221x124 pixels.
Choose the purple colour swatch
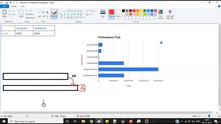pos(155,11)
